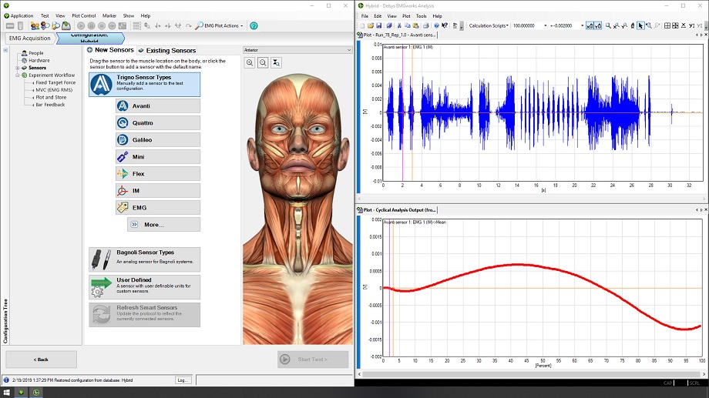This screenshot has height=398, width=709.
Task: Select the arrow pointer cursor tool
Action: coord(640,25)
